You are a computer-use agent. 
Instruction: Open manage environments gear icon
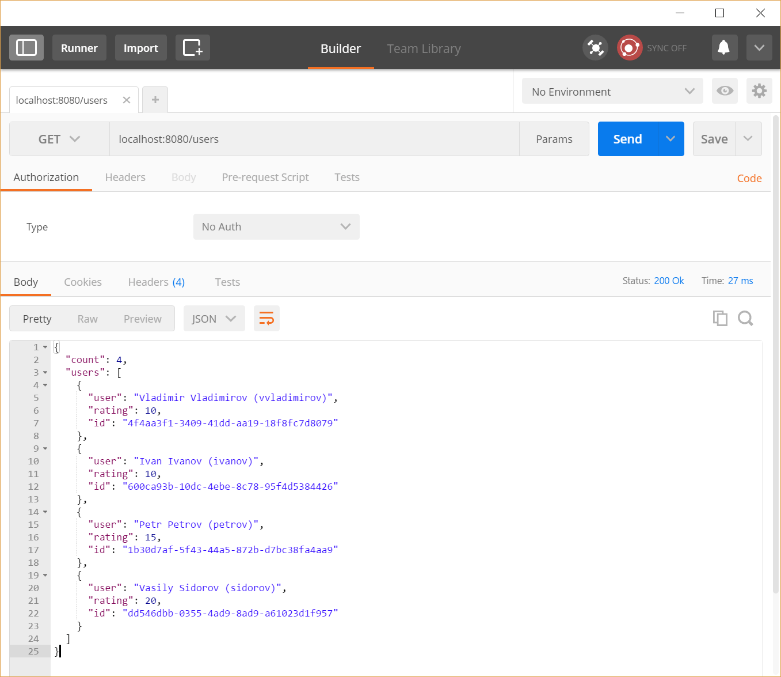(x=759, y=90)
